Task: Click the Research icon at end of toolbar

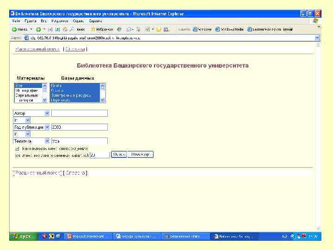Action: [x=166, y=29]
